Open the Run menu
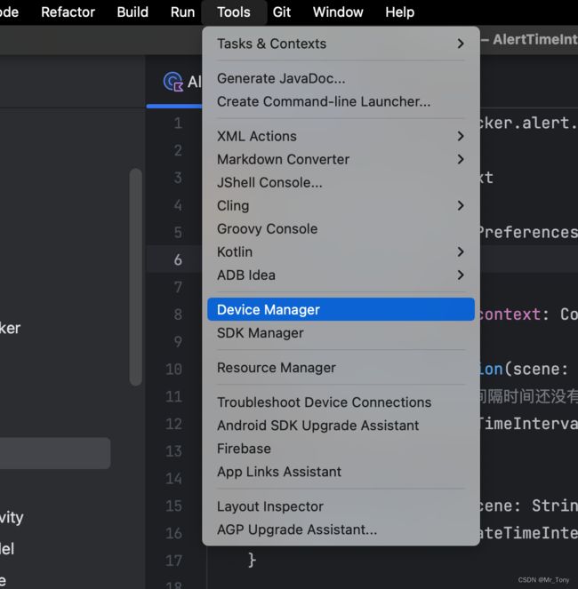 (x=183, y=12)
